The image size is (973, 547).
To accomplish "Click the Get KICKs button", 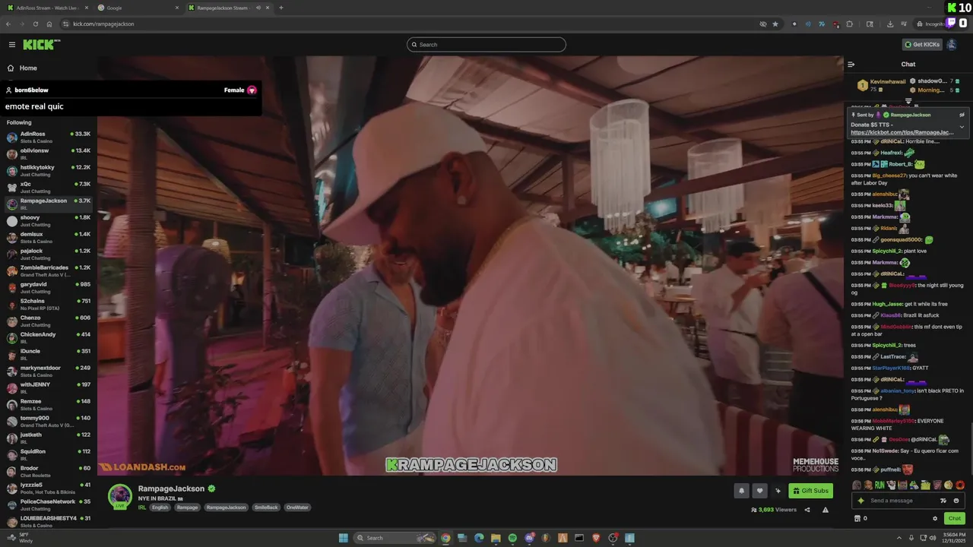I will coord(922,45).
